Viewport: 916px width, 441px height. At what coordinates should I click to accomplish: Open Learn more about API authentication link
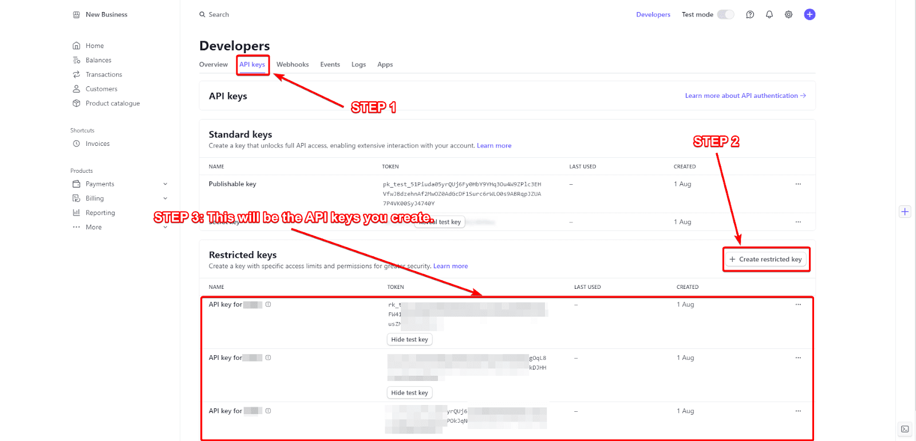pyautogui.click(x=745, y=96)
